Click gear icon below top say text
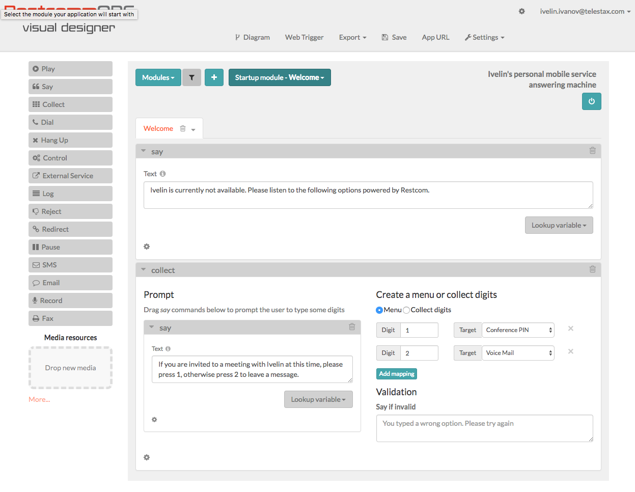 point(147,247)
